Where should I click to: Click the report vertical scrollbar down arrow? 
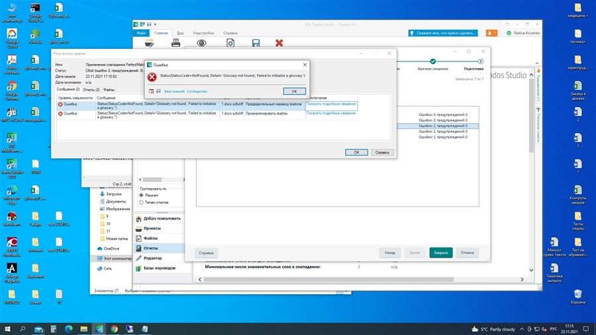(531, 270)
